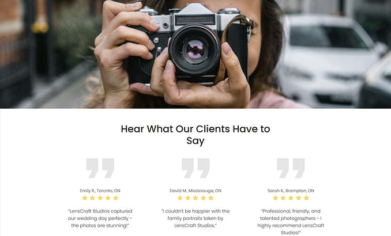Click the quote mark icon above Emily R.
The height and width of the screenshot is (236, 391).
[100, 168]
